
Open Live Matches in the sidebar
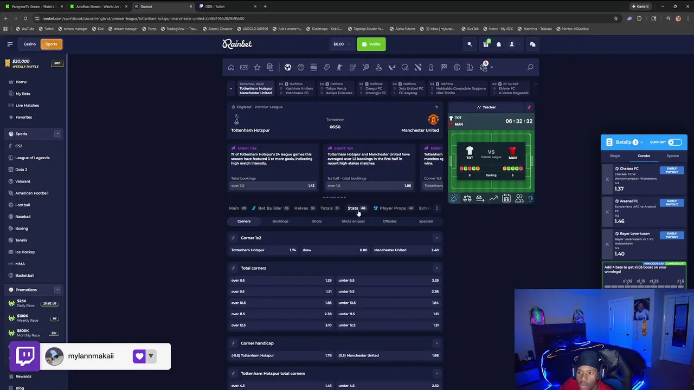(x=27, y=106)
